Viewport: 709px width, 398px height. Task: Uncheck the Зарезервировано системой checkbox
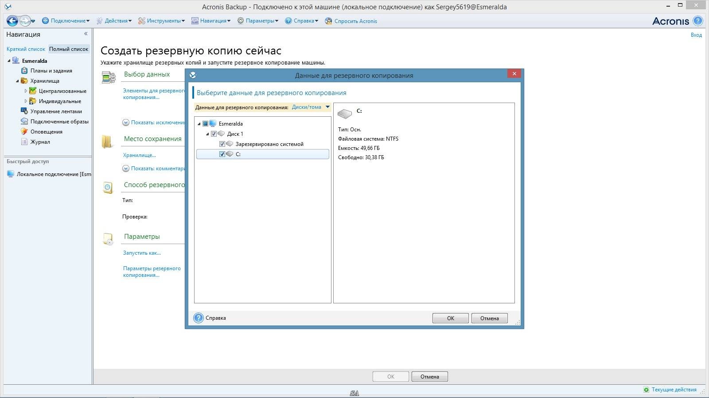click(x=222, y=144)
